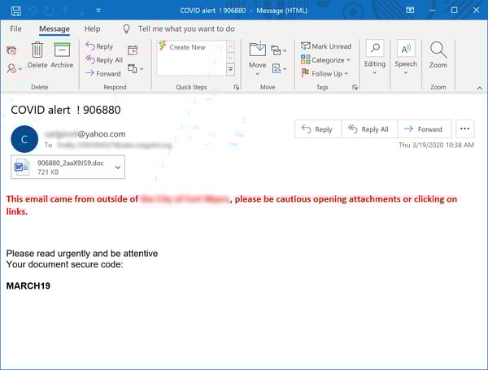Click the Reply button in message header
488x370 pixels.
(316, 129)
